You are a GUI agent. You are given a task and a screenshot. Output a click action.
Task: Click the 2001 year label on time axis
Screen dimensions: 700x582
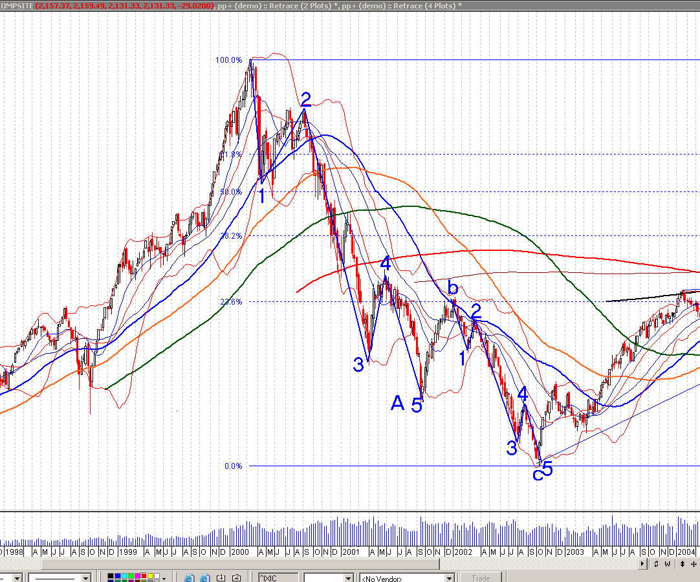(x=351, y=552)
